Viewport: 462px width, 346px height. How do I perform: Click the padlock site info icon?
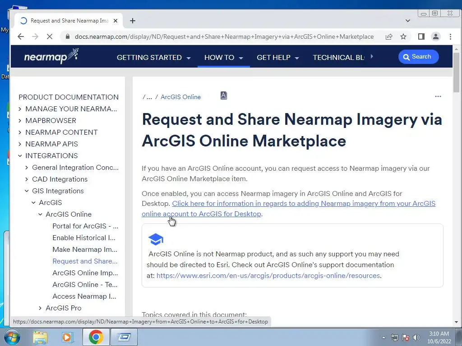click(x=68, y=36)
